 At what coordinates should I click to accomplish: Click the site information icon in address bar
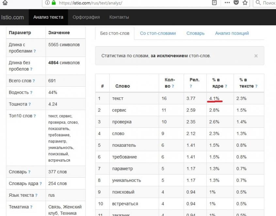pyautogui.click(x=47, y=3)
